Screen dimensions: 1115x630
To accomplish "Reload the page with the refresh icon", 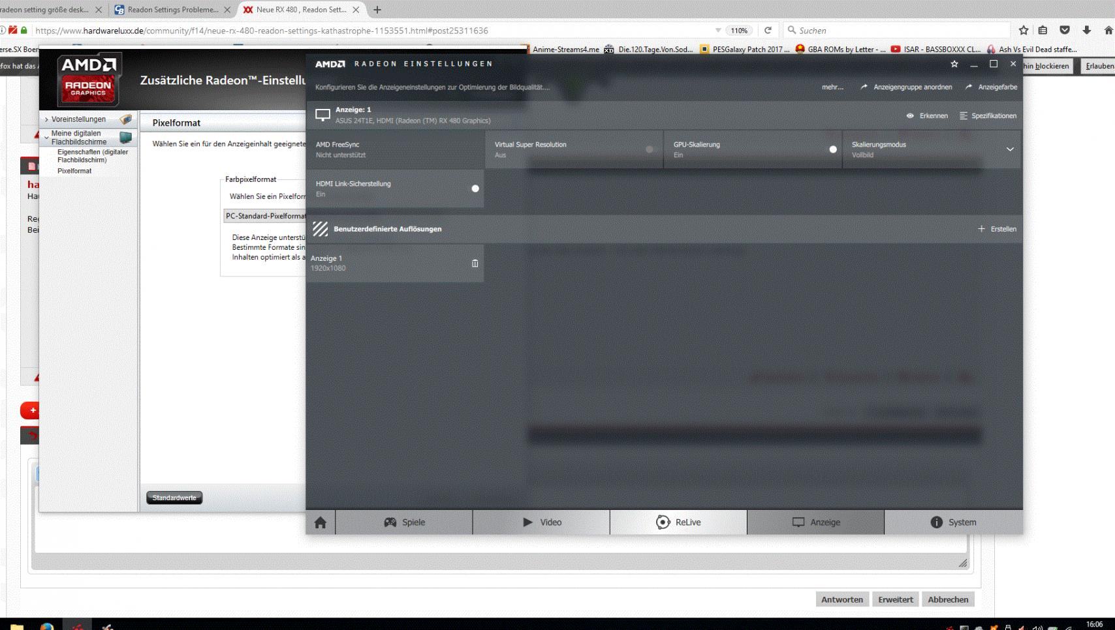I will pos(768,31).
